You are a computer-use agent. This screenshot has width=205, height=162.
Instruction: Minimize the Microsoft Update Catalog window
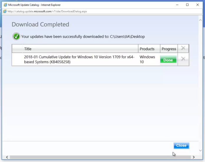(x=177, y=5)
